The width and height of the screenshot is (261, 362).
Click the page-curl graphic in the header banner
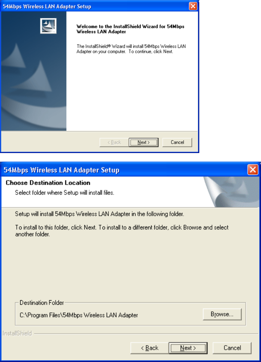tap(231, 192)
